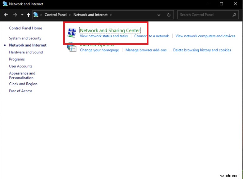Go back with the Back arrow

[6, 15]
